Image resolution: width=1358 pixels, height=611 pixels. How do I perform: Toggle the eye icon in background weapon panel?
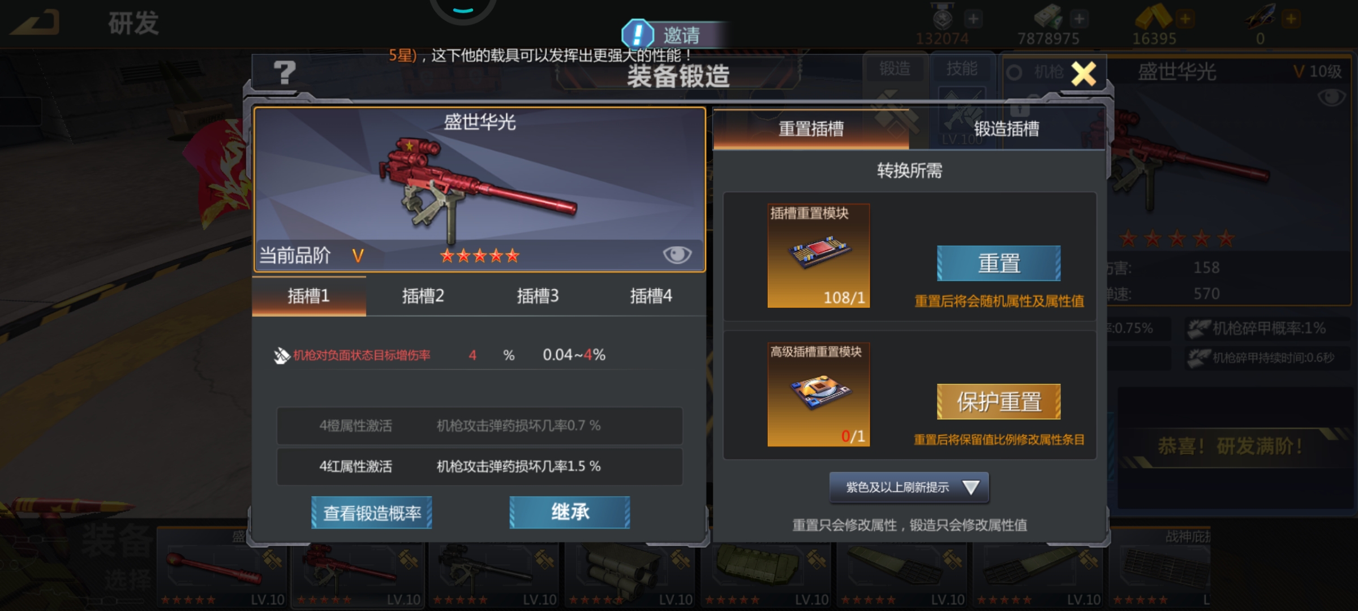pyautogui.click(x=1331, y=97)
